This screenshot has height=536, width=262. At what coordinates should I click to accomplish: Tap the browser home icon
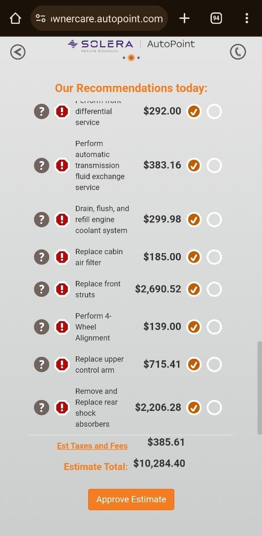[15, 18]
